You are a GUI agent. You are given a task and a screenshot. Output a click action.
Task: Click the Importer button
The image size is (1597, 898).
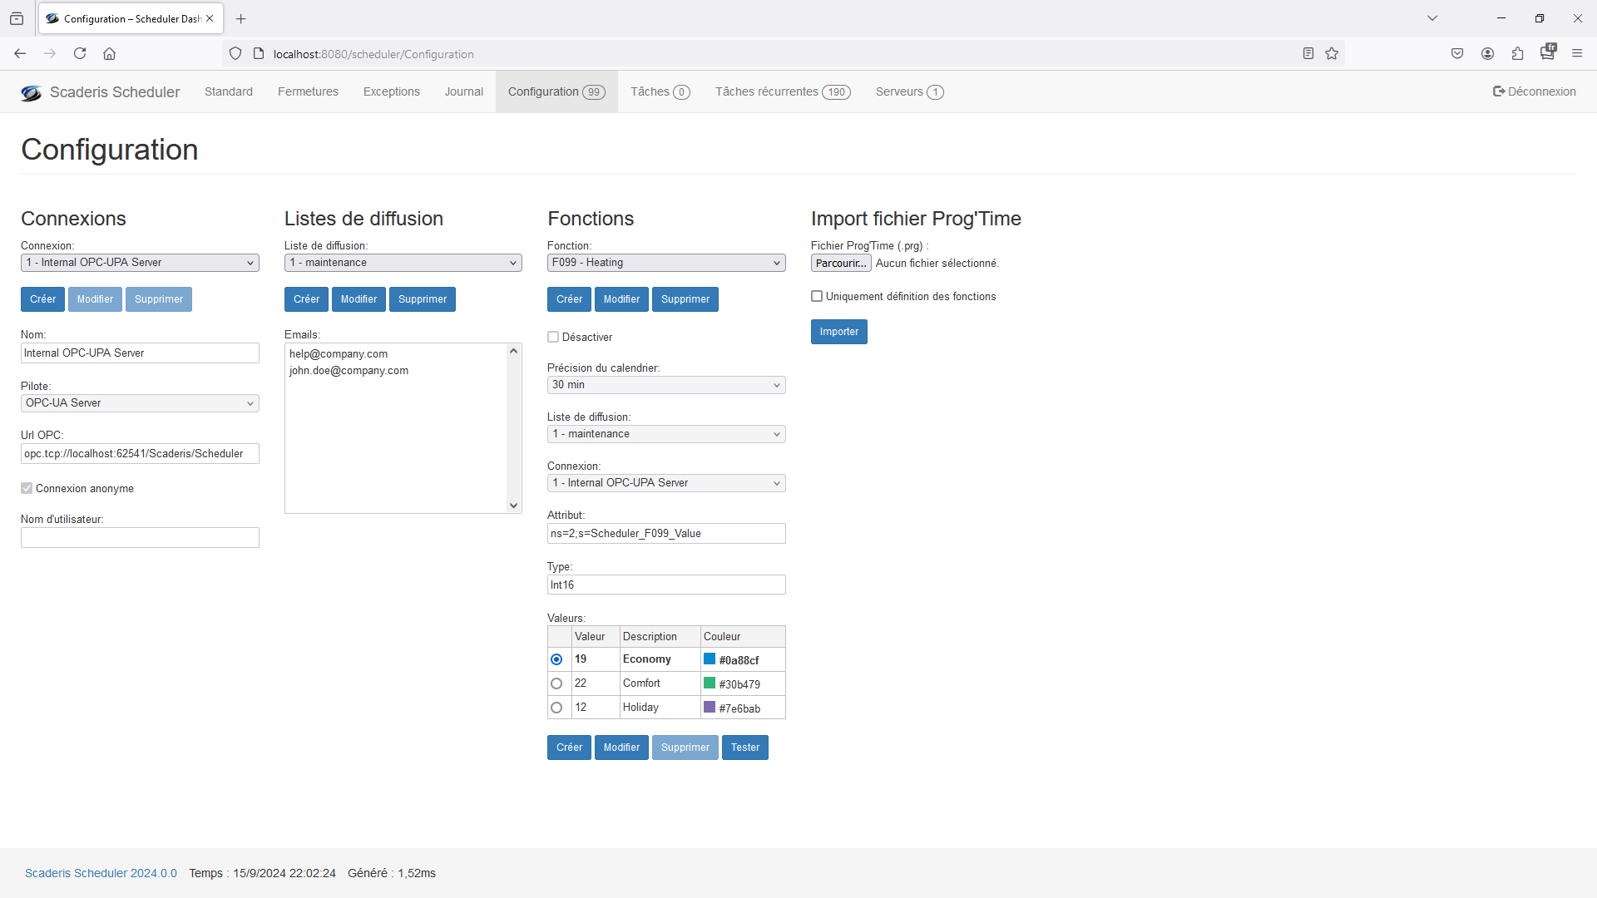[838, 332]
